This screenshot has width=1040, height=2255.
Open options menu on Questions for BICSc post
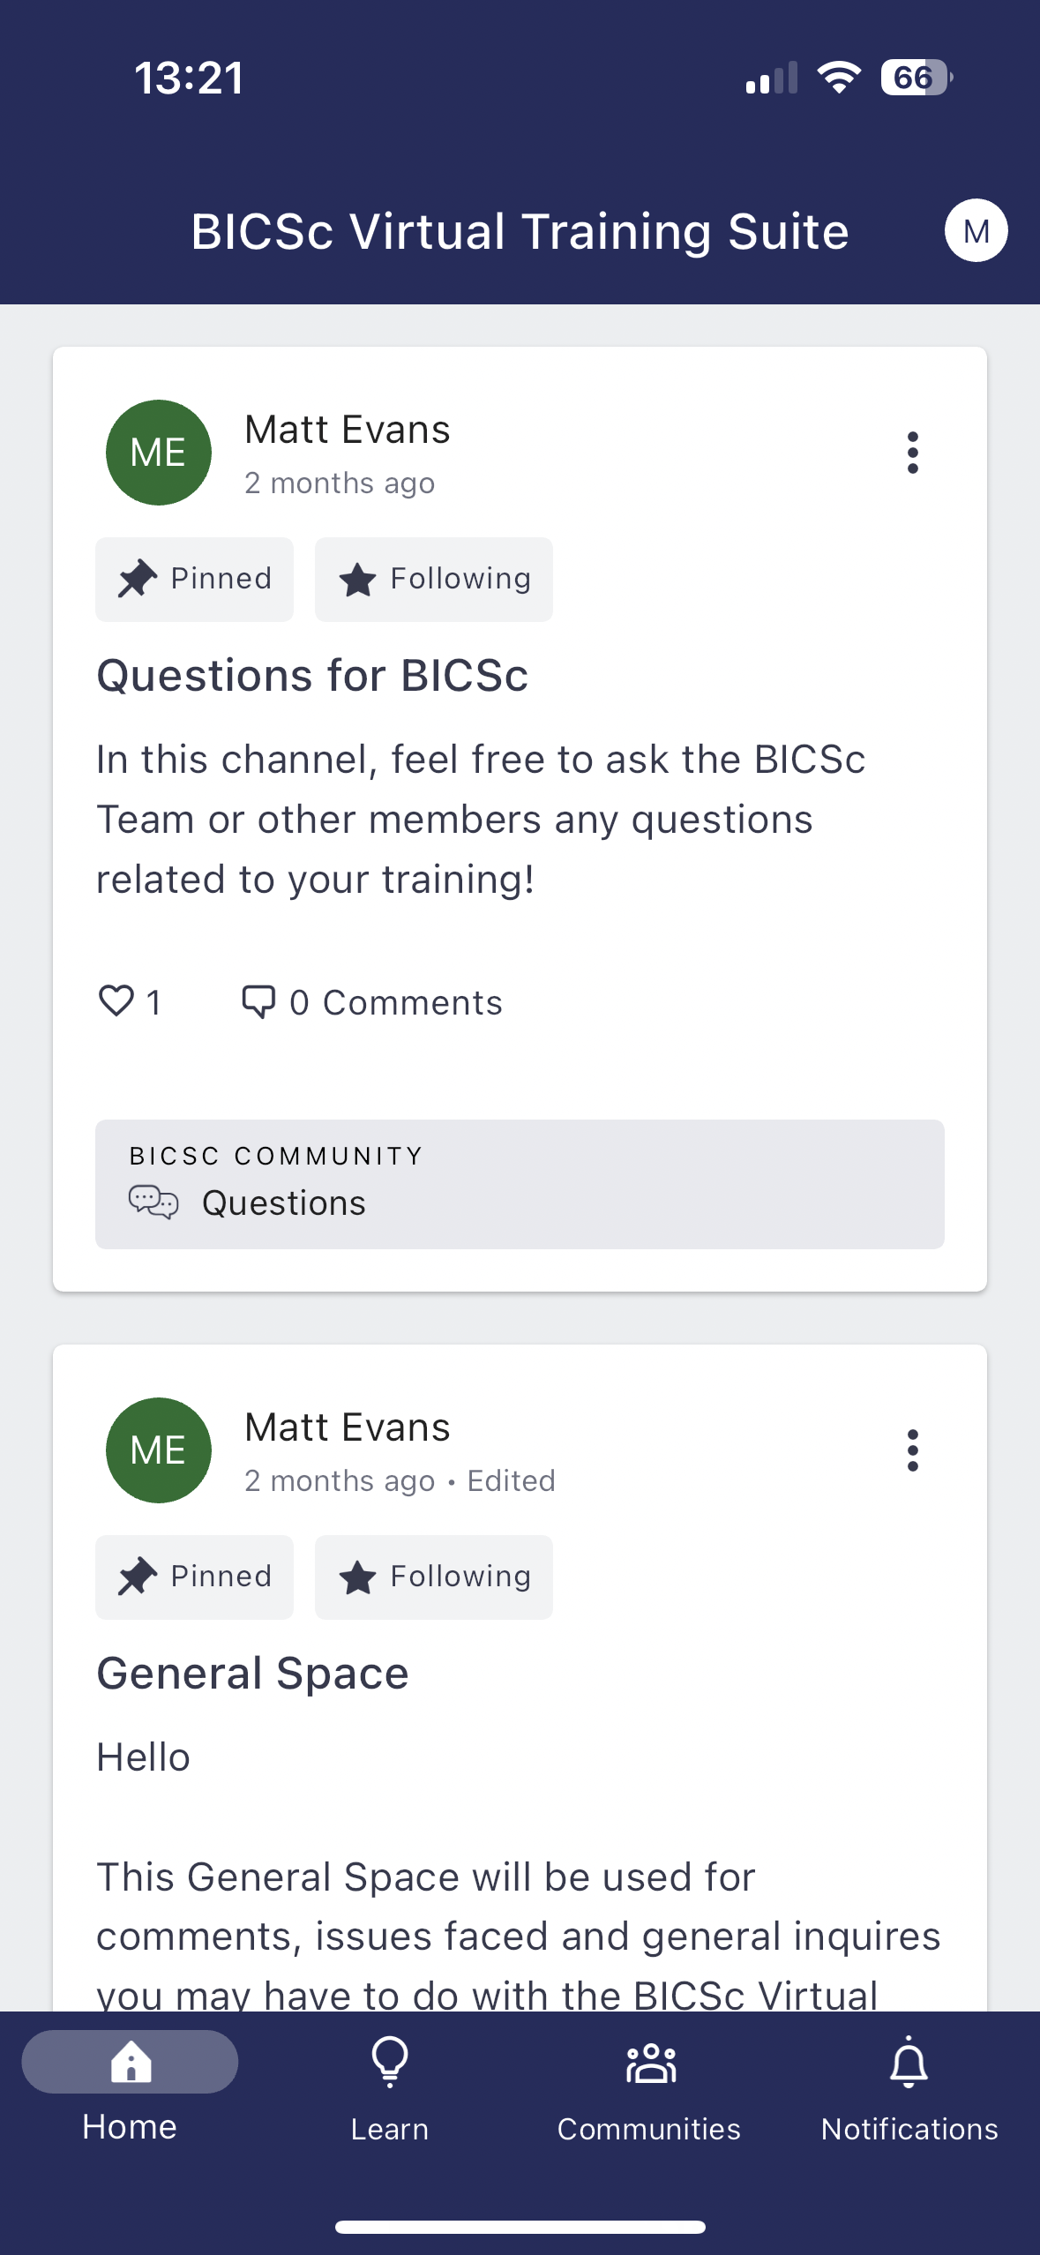912,453
